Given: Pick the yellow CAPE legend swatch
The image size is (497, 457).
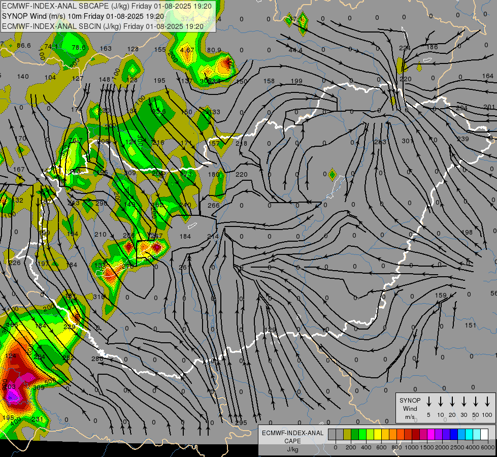Looking at the screenshot, I should [378, 435].
